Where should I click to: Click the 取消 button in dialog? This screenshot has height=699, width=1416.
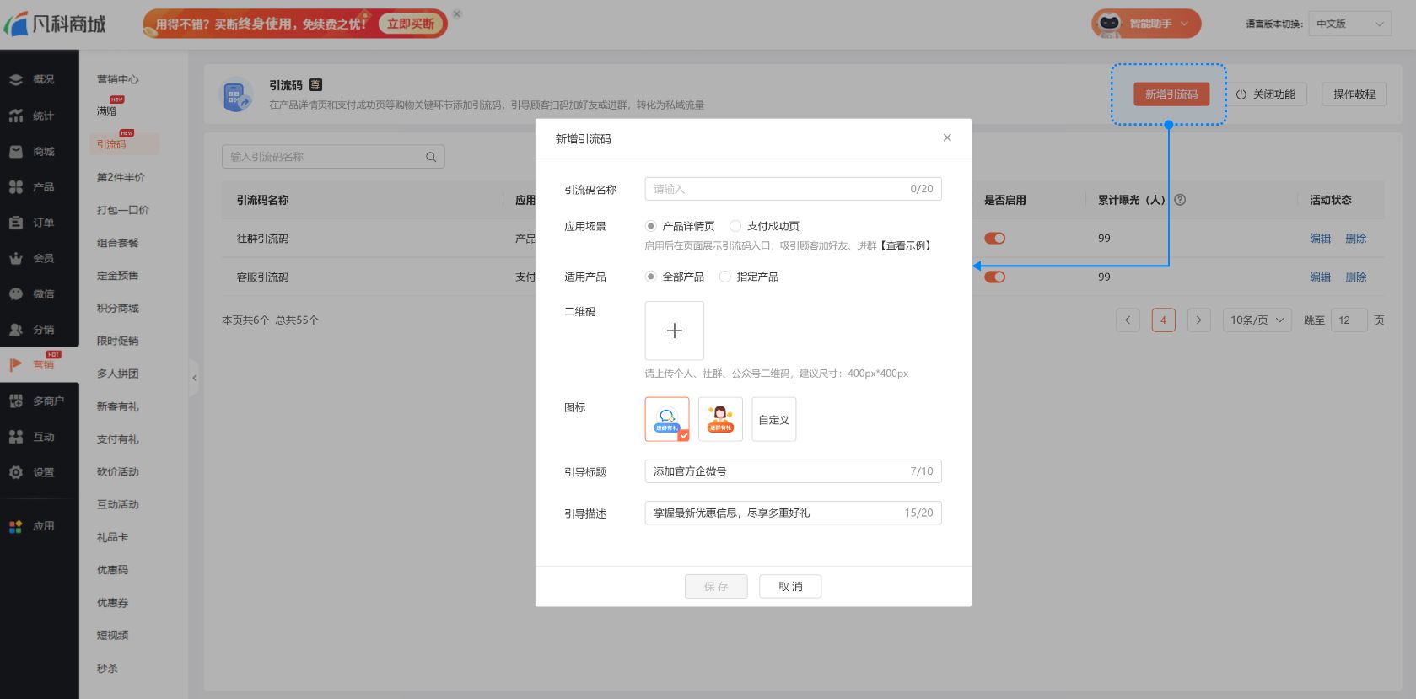point(790,587)
